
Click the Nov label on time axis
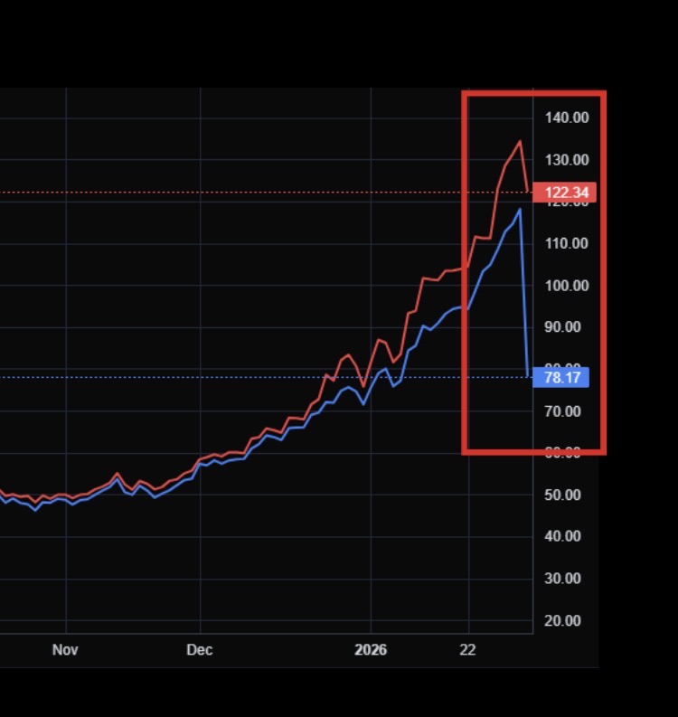(x=65, y=650)
